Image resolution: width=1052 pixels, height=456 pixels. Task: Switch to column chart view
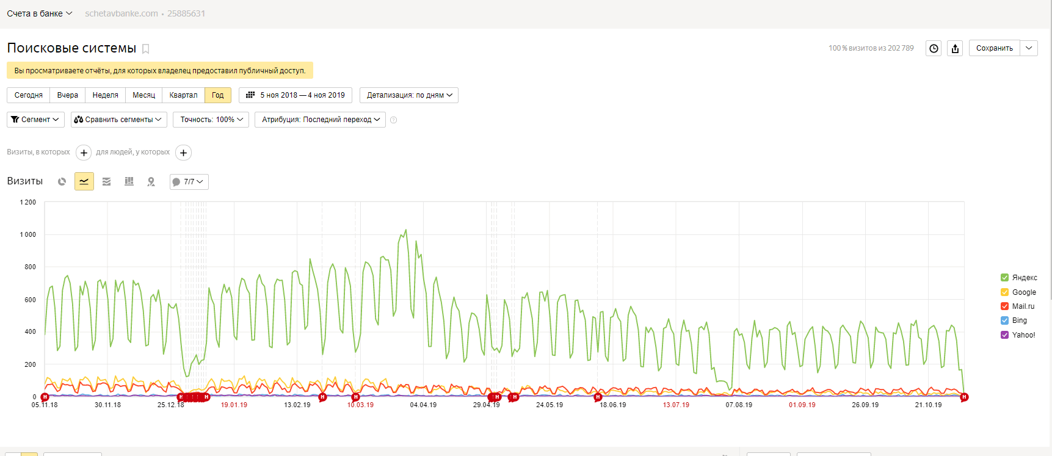[129, 181]
